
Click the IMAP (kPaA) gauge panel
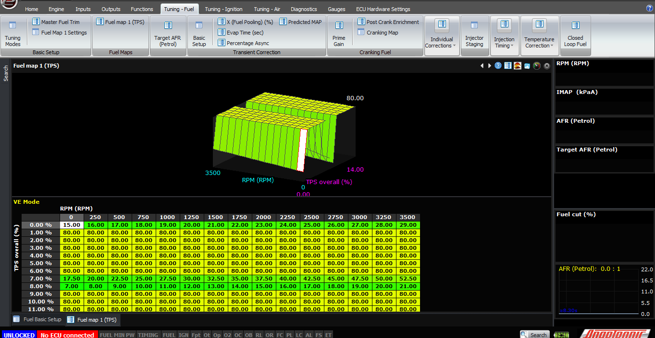click(x=604, y=101)
